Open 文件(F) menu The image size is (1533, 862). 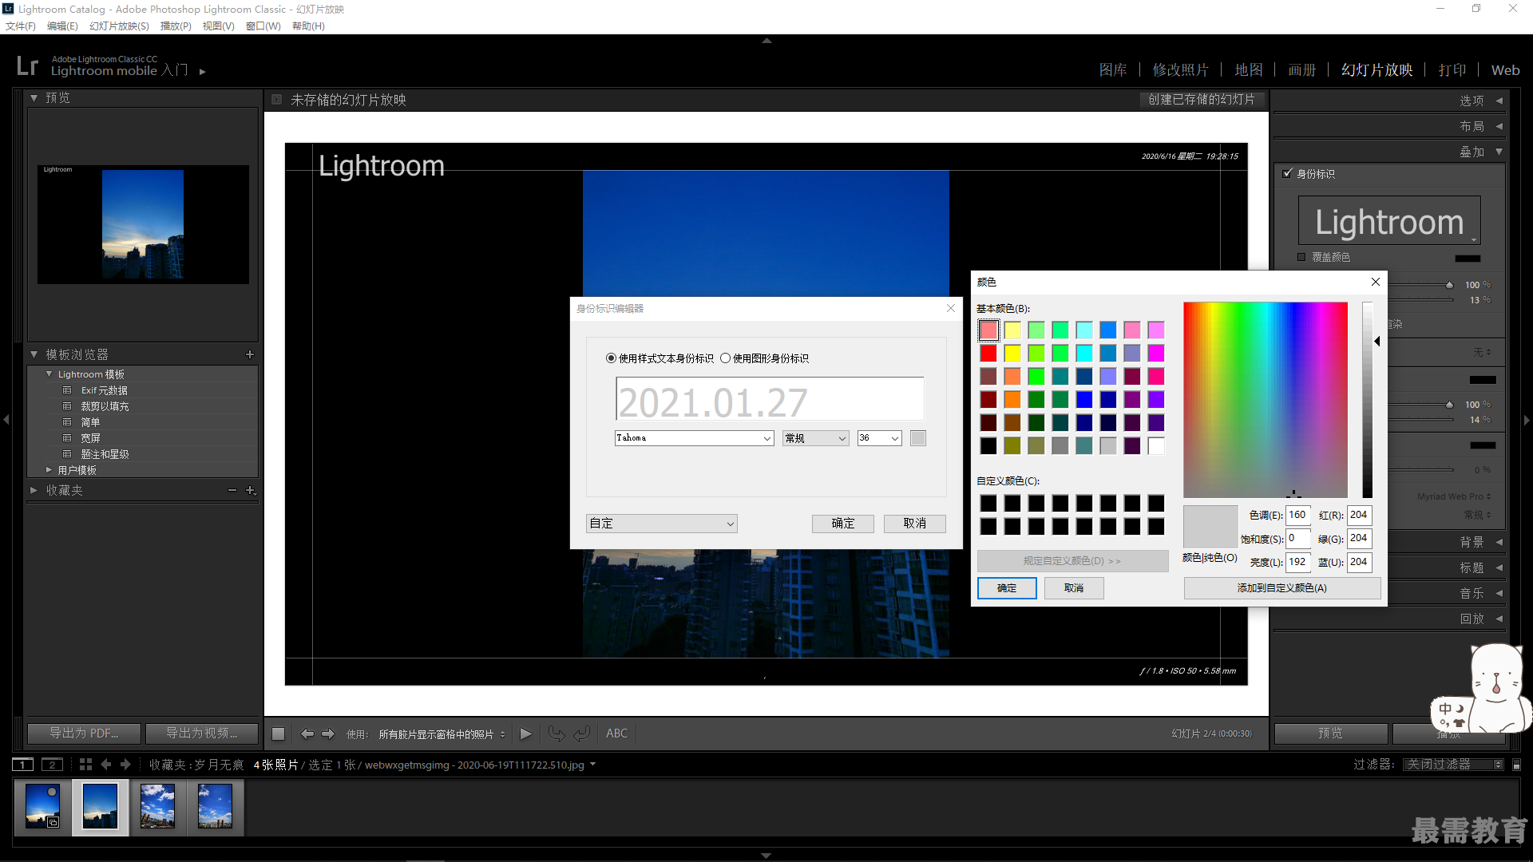click(x=21, y=26)
